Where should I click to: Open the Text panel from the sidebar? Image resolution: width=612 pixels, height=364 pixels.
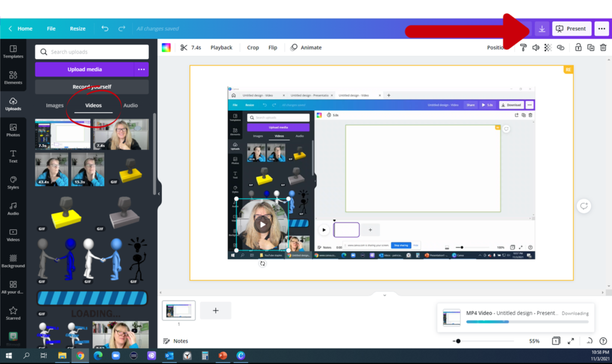tap(13, 157)
